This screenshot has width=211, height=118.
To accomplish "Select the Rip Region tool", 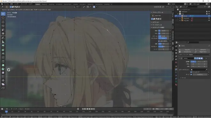I will [x=3, y=88].
